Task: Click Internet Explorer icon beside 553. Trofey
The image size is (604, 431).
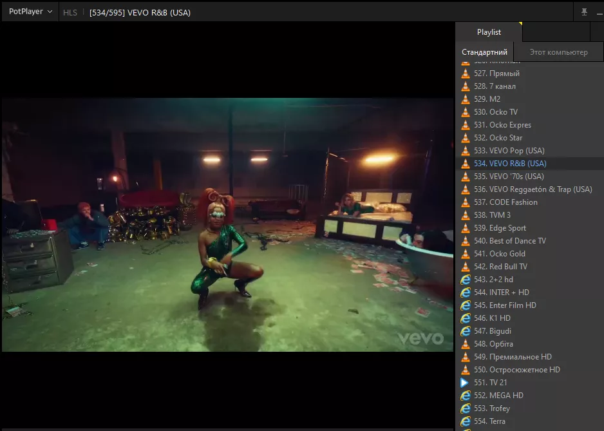Action: (x=466, y=408)
